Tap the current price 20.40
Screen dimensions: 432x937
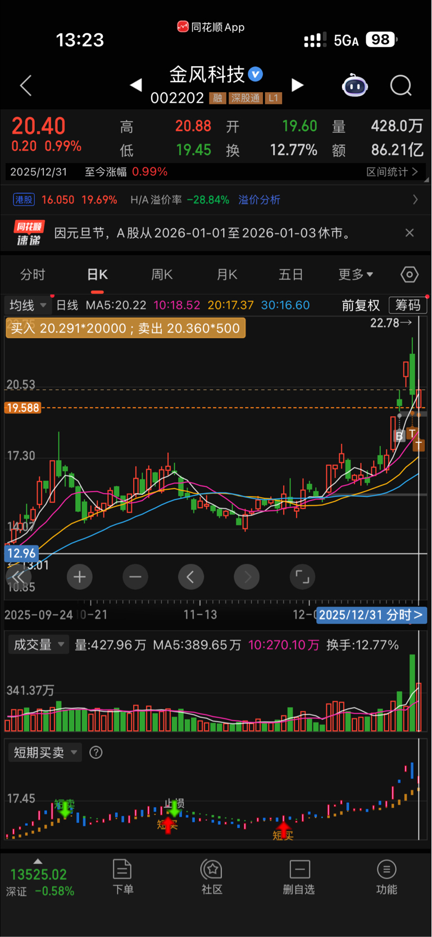[38, 126]
